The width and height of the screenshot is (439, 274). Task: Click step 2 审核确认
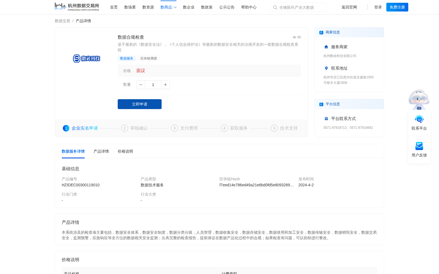(134, 128)
